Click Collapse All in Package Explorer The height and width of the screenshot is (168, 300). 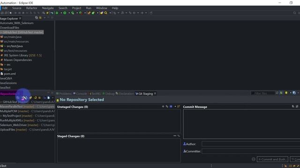click(37, 18)
